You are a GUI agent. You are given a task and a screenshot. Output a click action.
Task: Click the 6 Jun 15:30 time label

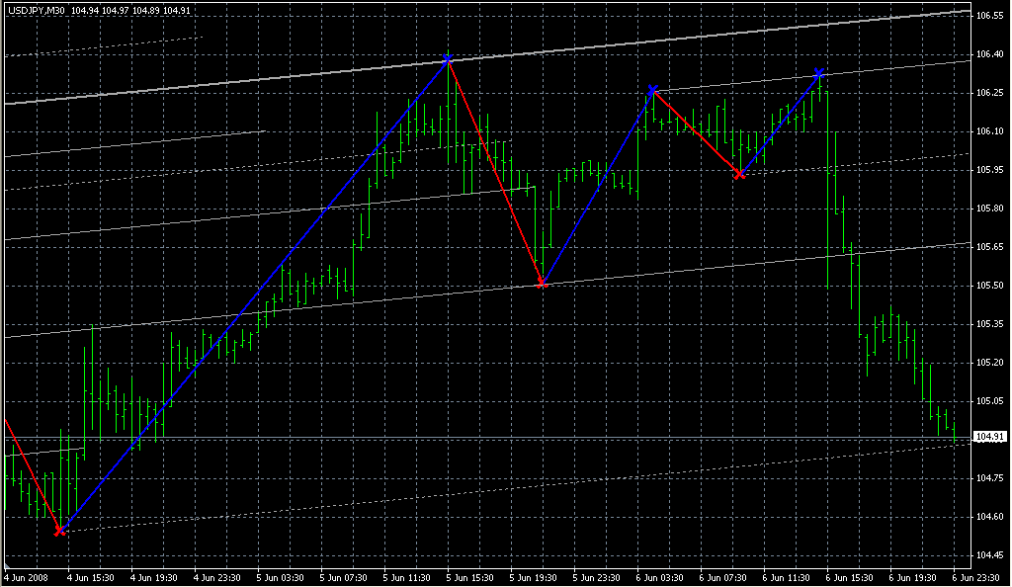pos(849,577)
